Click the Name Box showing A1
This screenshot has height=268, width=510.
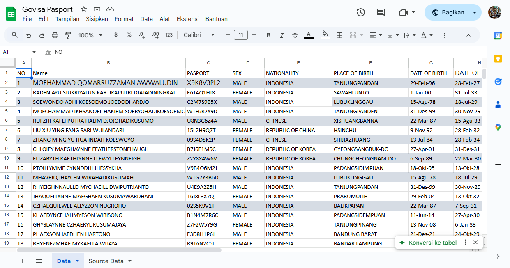16,52
